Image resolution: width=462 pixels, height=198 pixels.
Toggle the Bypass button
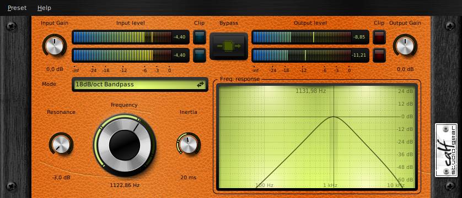point(229,46)
